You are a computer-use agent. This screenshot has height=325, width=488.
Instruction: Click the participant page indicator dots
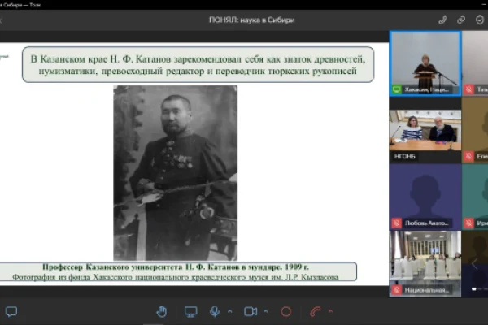(x=479, y=289)
